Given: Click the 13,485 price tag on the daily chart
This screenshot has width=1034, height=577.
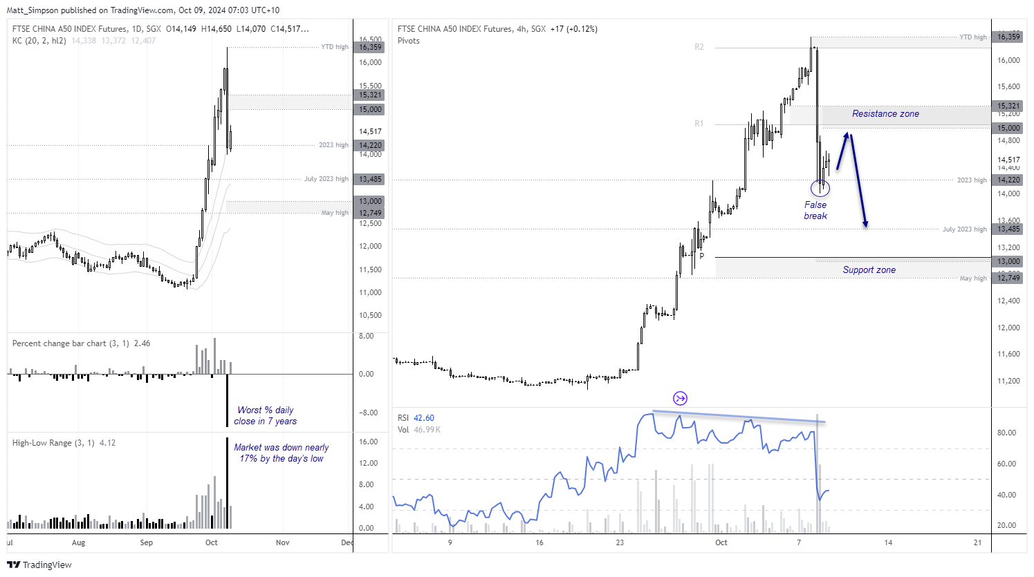Looking at the screenshot, I should (370, 179).
